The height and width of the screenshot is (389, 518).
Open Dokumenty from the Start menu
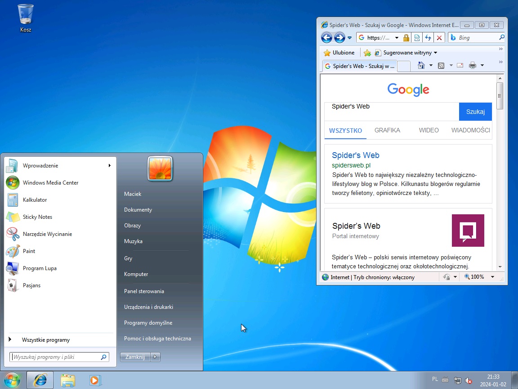[x=138, y=210]
